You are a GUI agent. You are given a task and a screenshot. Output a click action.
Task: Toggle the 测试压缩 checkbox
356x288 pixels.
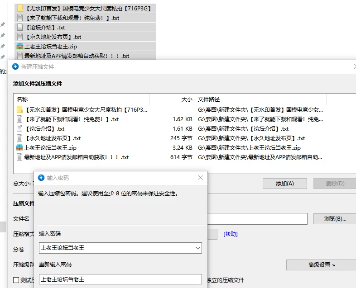[16, 280]
